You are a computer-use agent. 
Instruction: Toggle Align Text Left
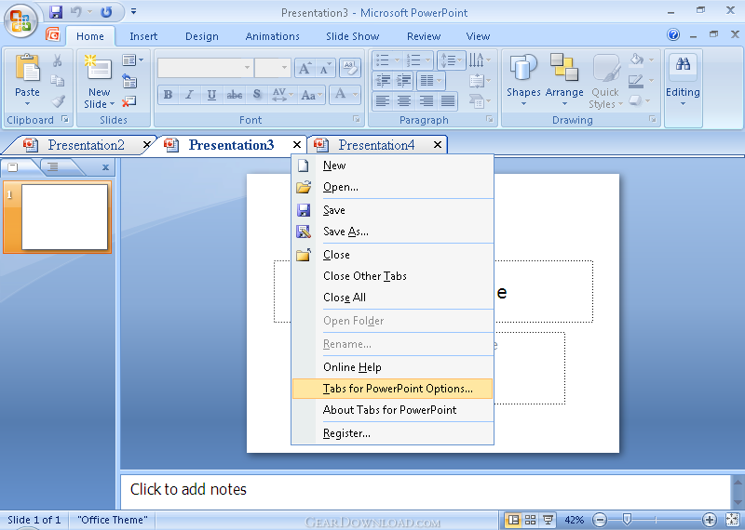383,100
